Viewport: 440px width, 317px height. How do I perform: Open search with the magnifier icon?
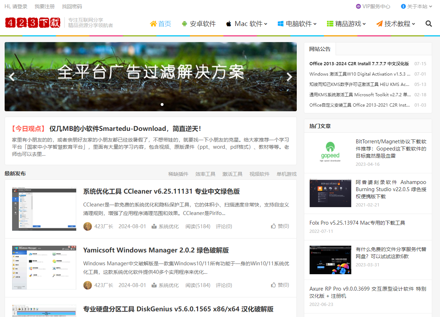(429, 24)
